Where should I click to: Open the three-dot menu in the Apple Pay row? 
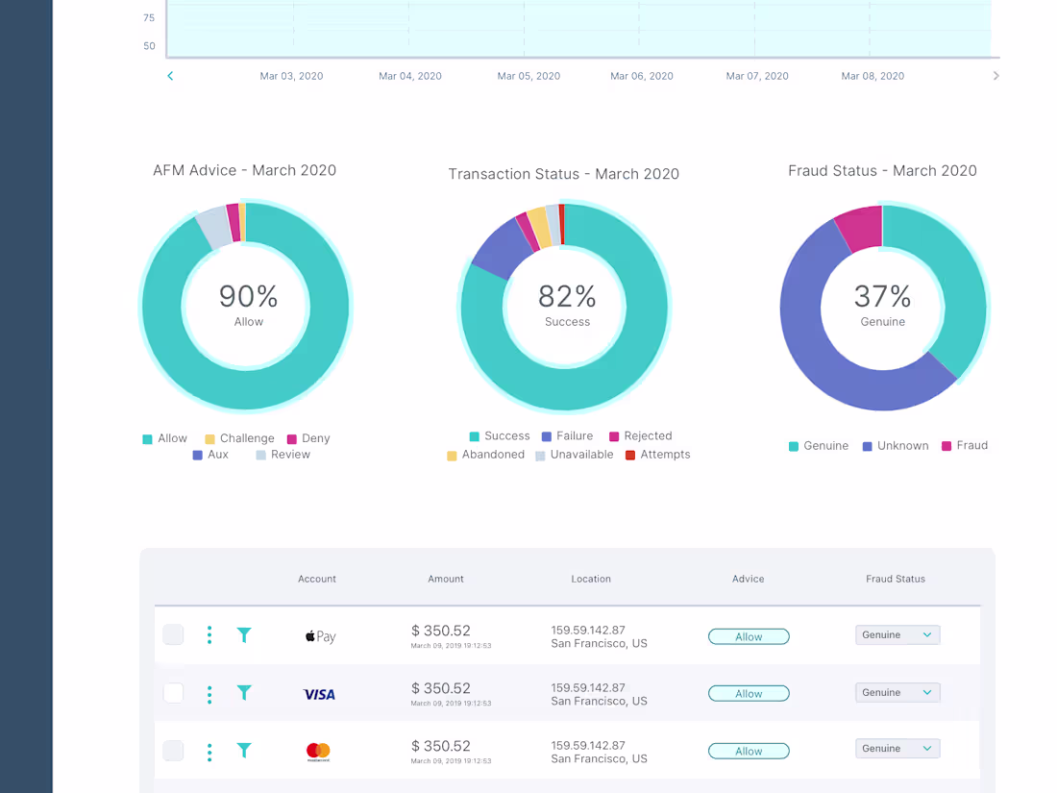tap(209, 635)
